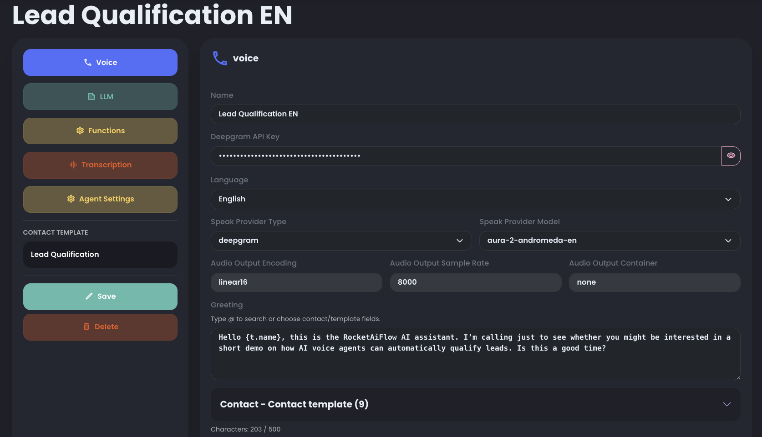Click the Characters: 203 / 500 counter

(246, 429)
